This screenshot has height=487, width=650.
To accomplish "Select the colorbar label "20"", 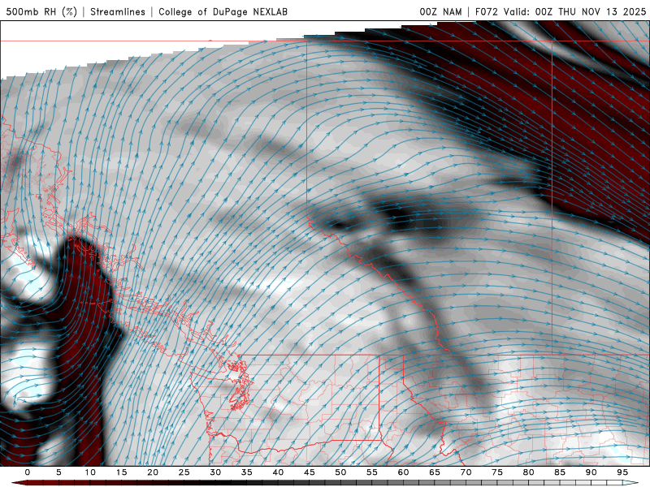I will [153, 472].
